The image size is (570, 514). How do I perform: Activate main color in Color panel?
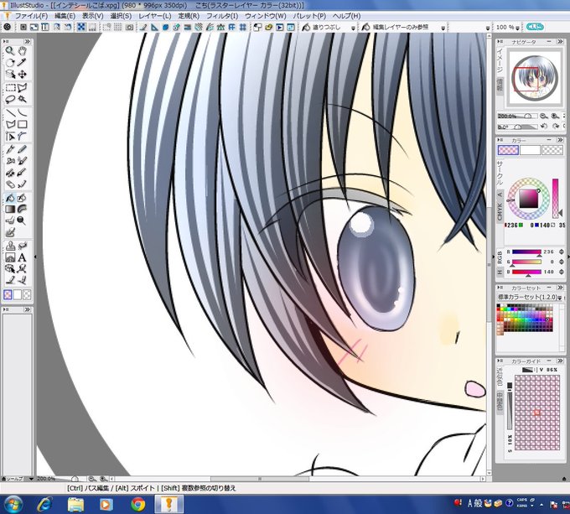click(x=508, y=150)
